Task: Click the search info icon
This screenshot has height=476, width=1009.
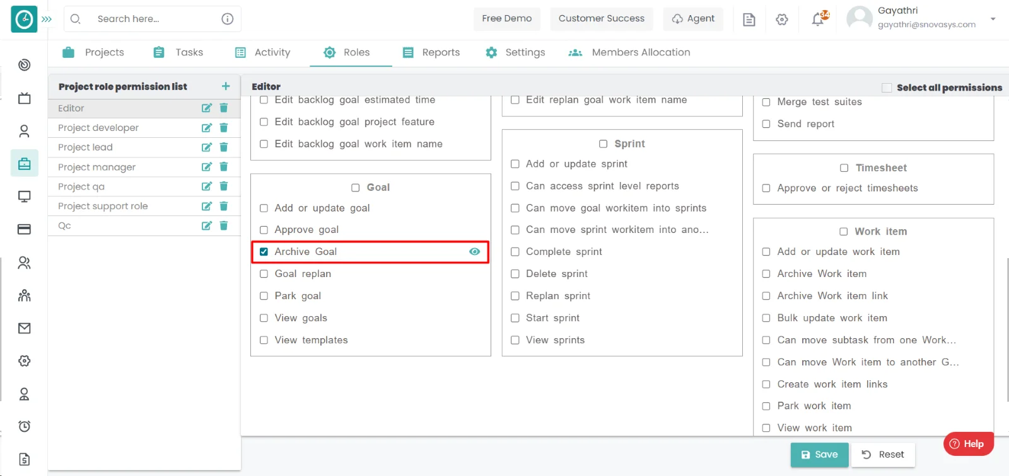Action: 228,19
